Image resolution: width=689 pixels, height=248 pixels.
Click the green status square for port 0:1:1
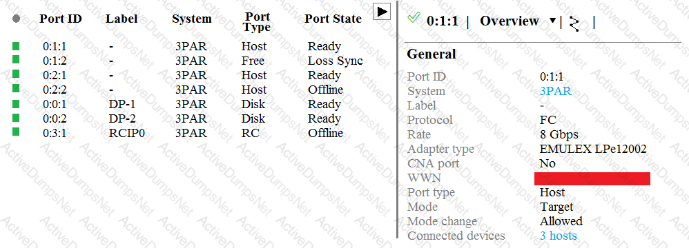[x=16, y=45]
